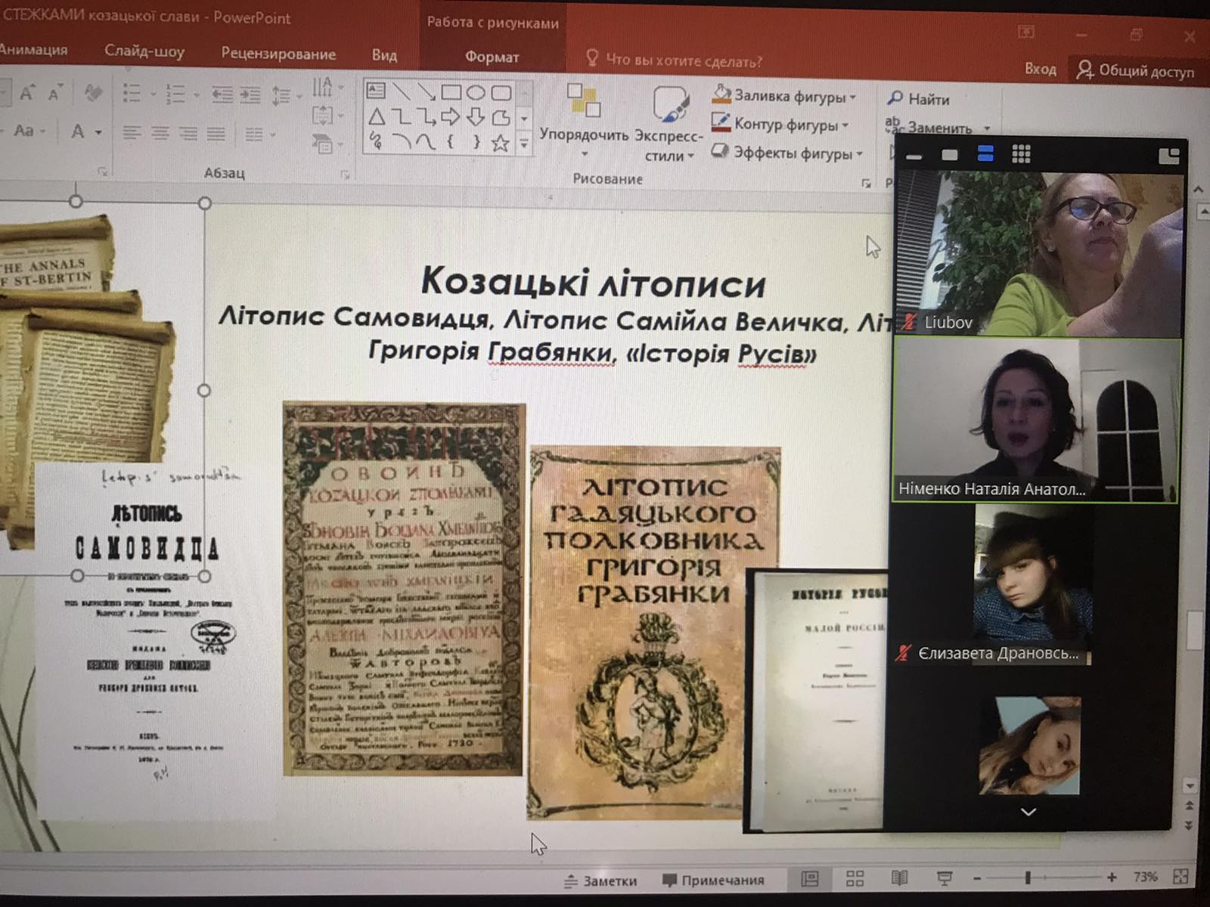Click fit slide to window icon
This screenshot has height=907, width=1210.
1180,877
